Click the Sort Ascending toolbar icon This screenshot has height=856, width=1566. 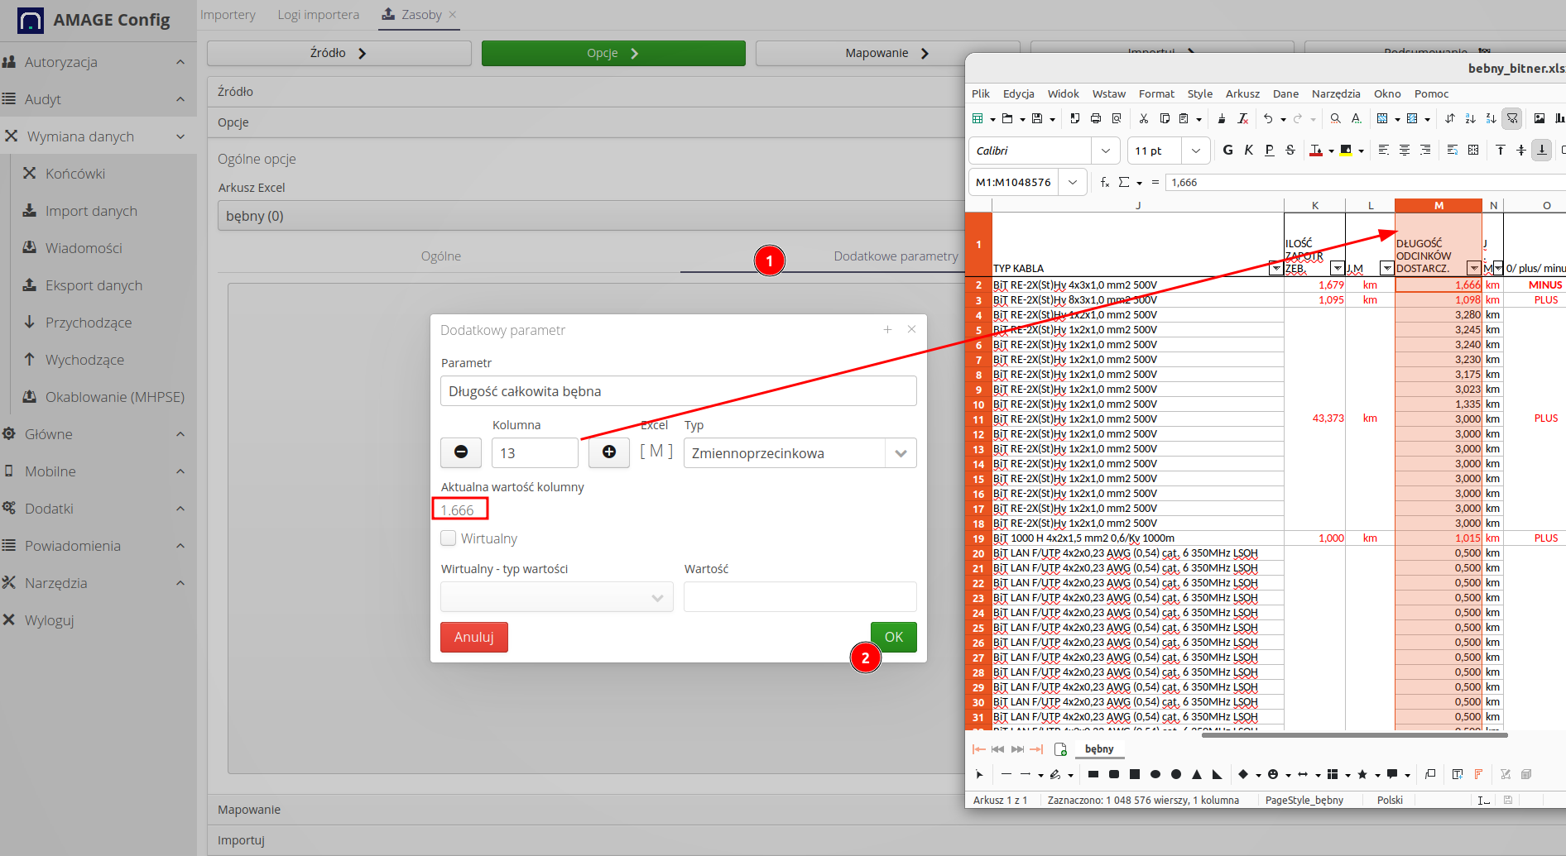click(x=1470, y=119)
